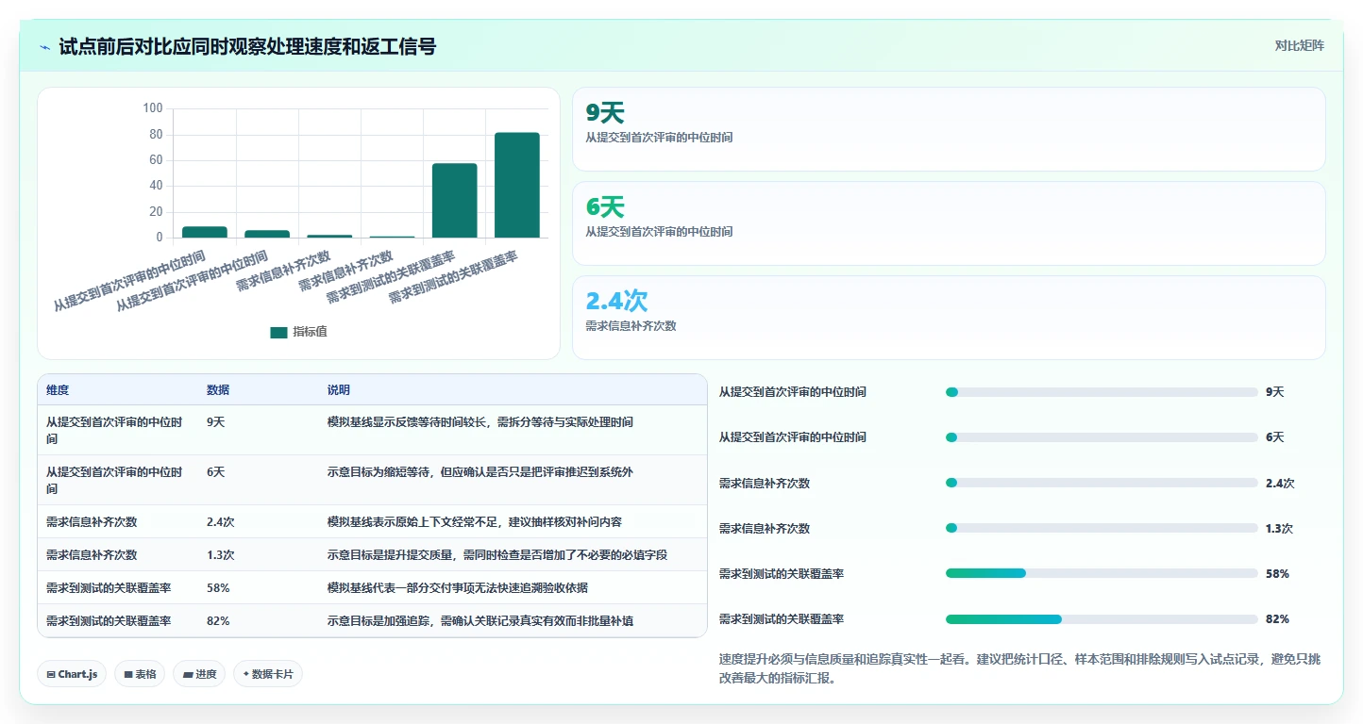Click 需求信息补齐次数 in the table's 1.3次 row

(x=92, y=554)
